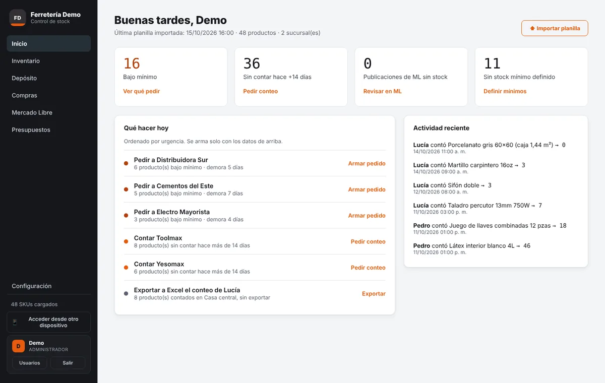Click Exportar for Lucía's count

pos(374,293)
